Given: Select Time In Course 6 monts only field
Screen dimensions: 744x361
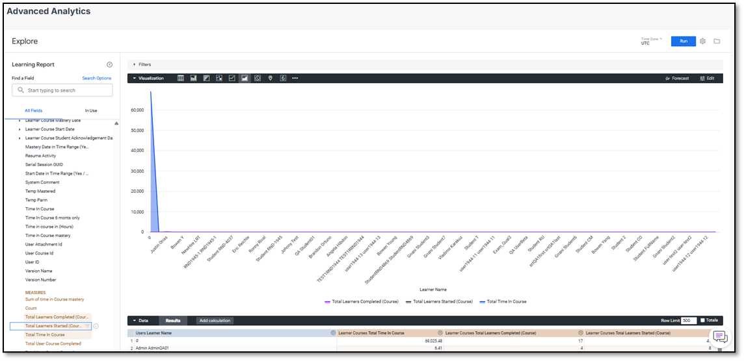Looking at the screenshot, I should coord(52,218).
